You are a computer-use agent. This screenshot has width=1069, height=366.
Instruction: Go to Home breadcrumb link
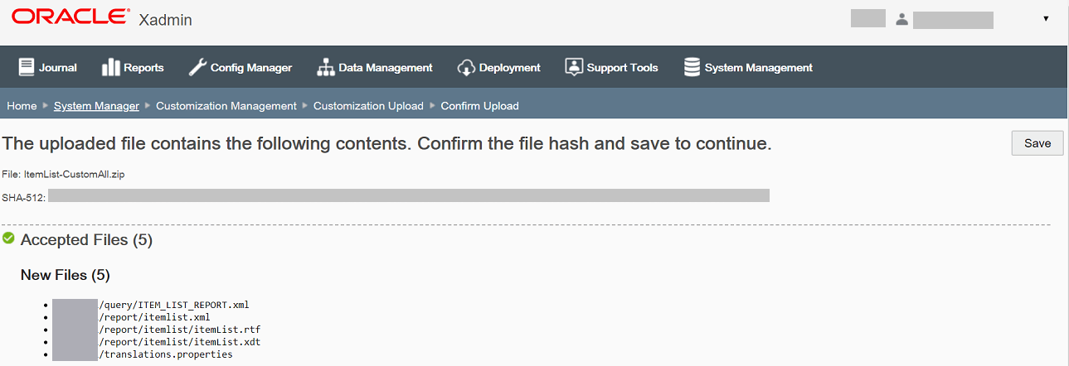coord(22,106)
